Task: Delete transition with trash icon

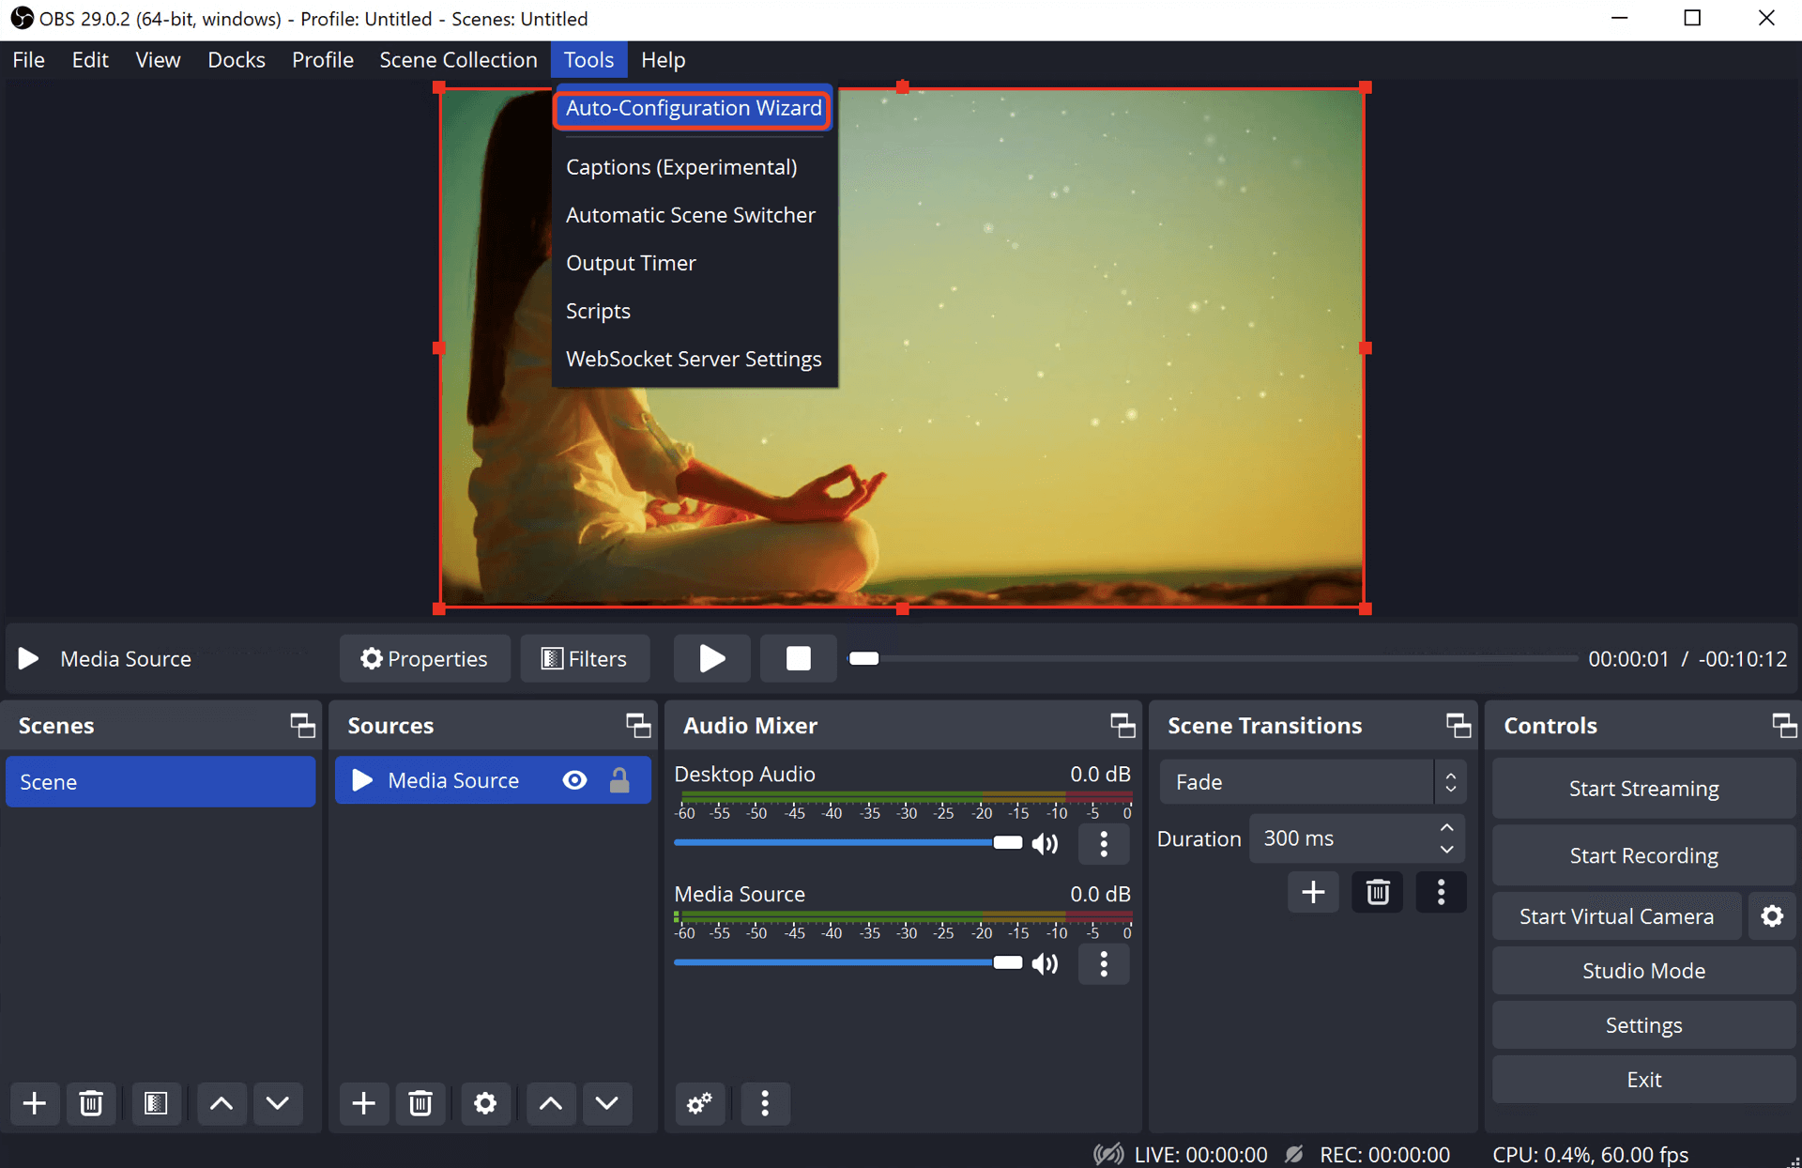Action: (1377, 892)
